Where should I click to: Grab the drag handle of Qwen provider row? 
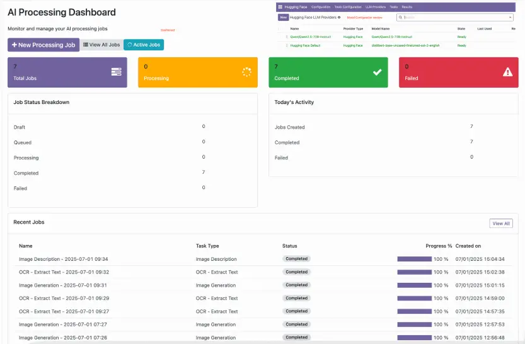click(x=287, y=37)
